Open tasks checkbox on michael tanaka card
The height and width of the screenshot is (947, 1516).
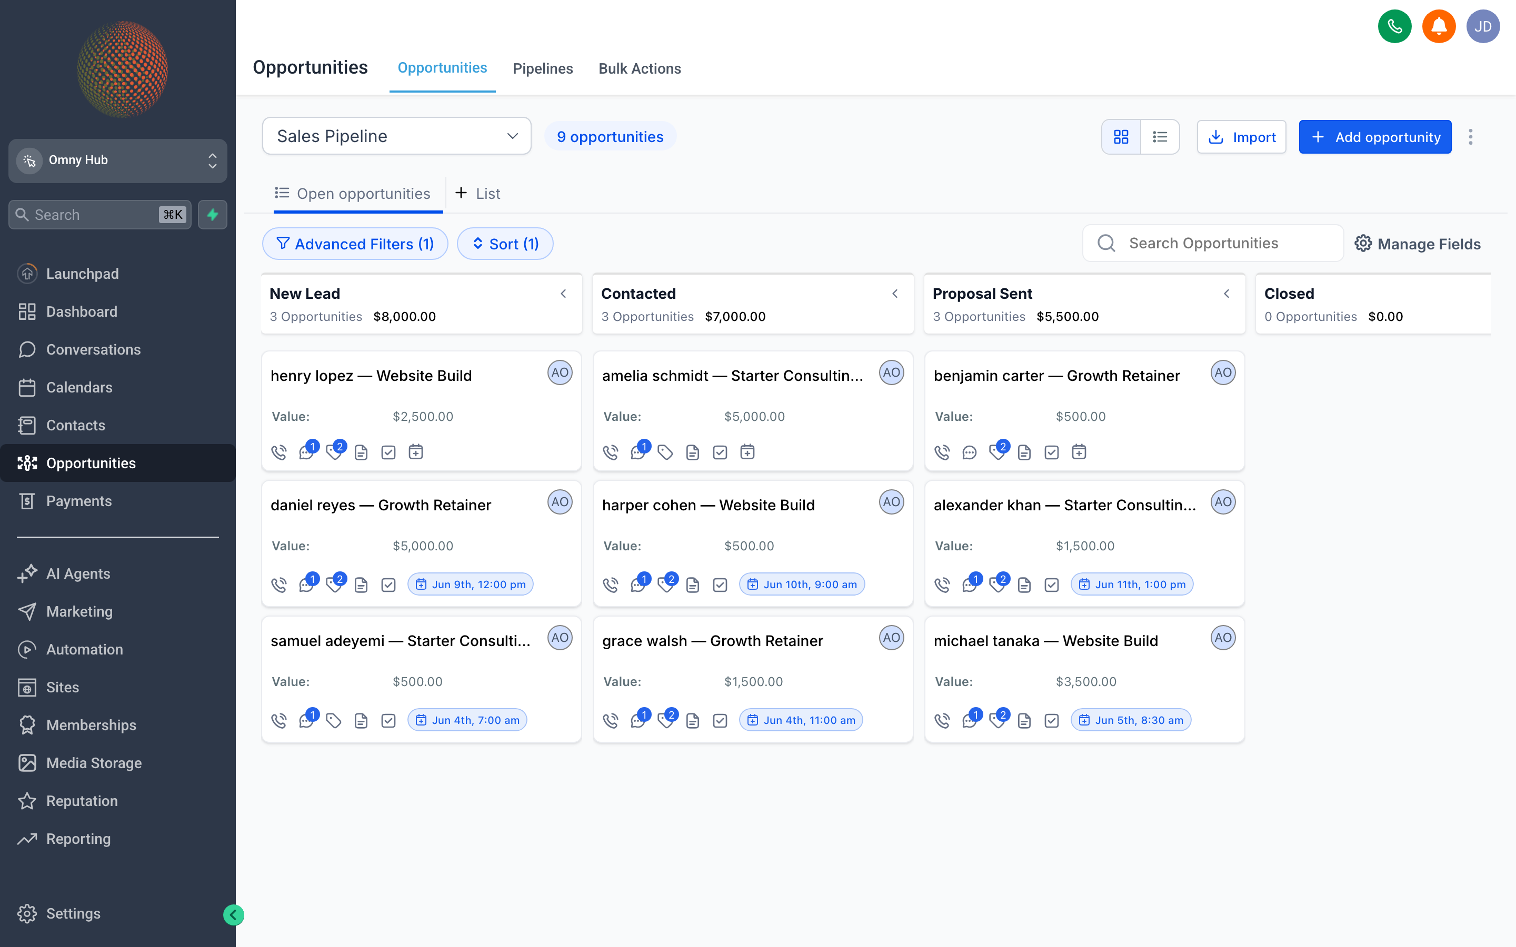[1051, 721]
